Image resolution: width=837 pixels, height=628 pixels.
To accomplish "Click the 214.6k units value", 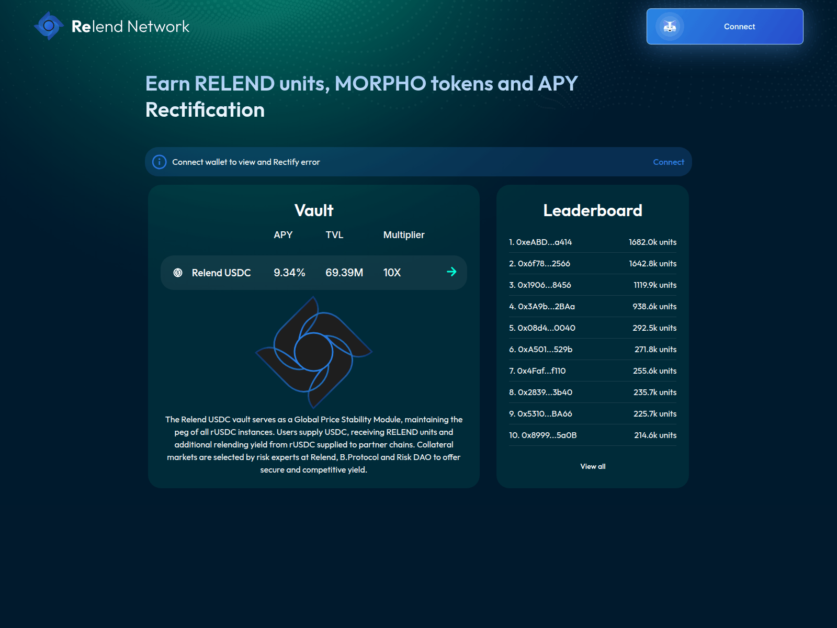I will click(655, 435).
